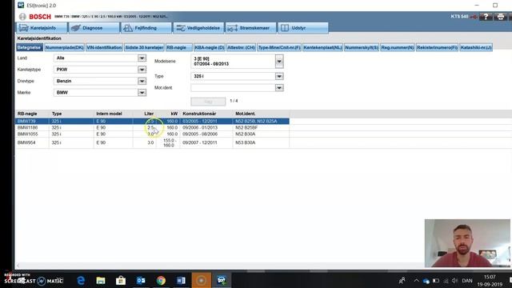The width and height of the screenshot is (512, 288).
Task: Select the VIN-identifikation sub-tab
Action: click(104, 48)
